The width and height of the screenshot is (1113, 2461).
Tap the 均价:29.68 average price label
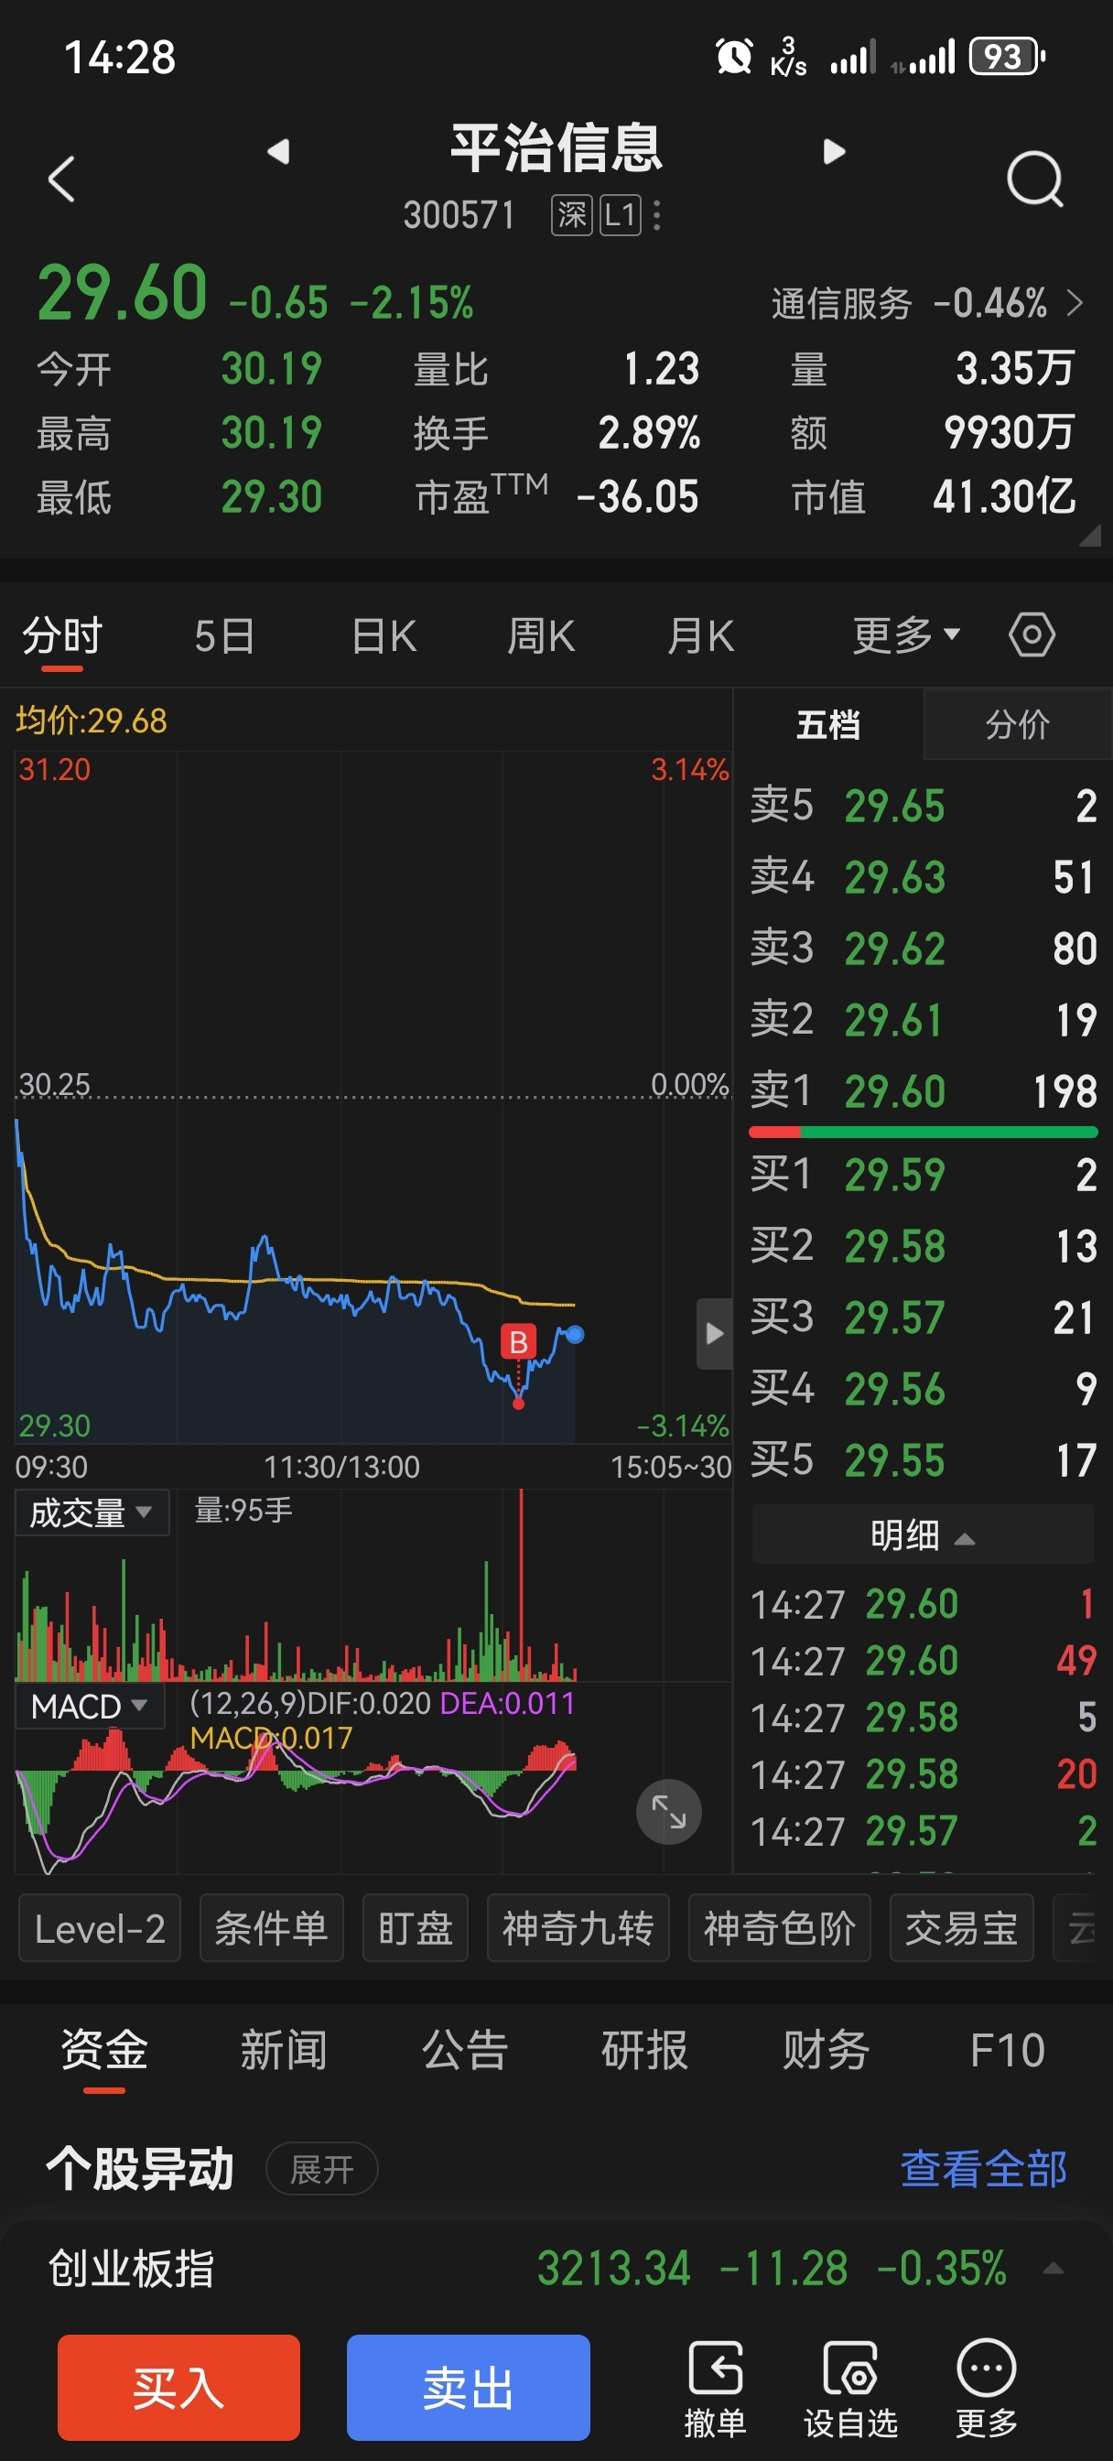(92, 721)
